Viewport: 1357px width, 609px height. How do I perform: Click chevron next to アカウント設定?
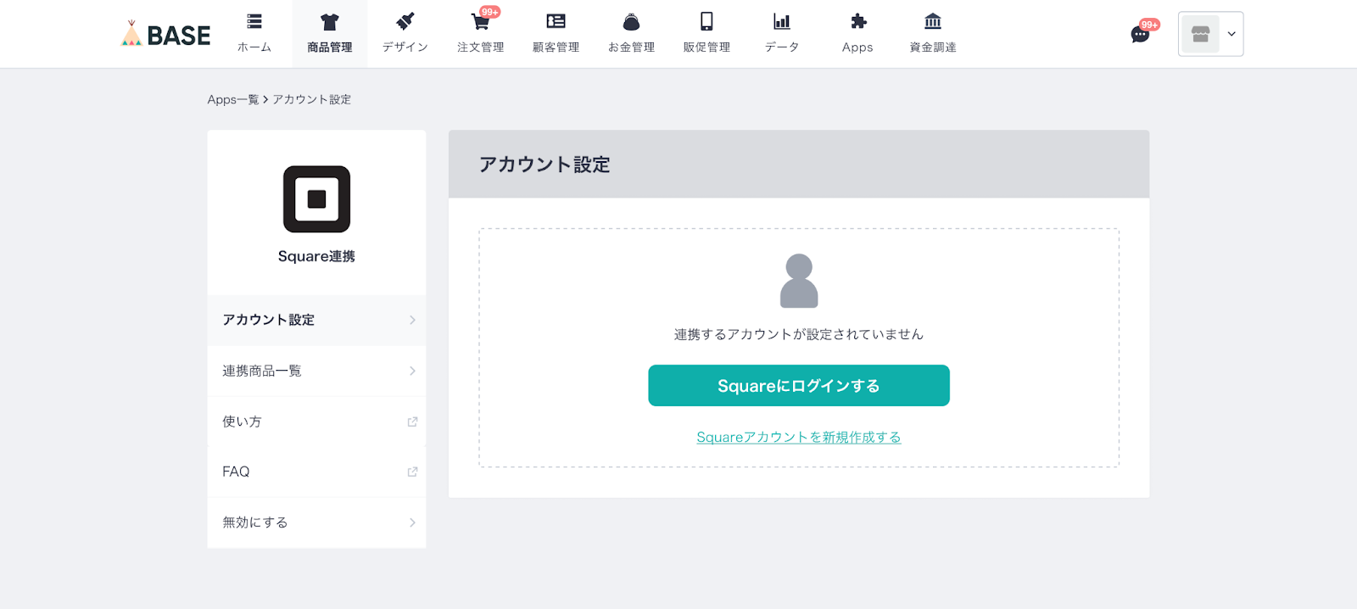click(412, 320)
